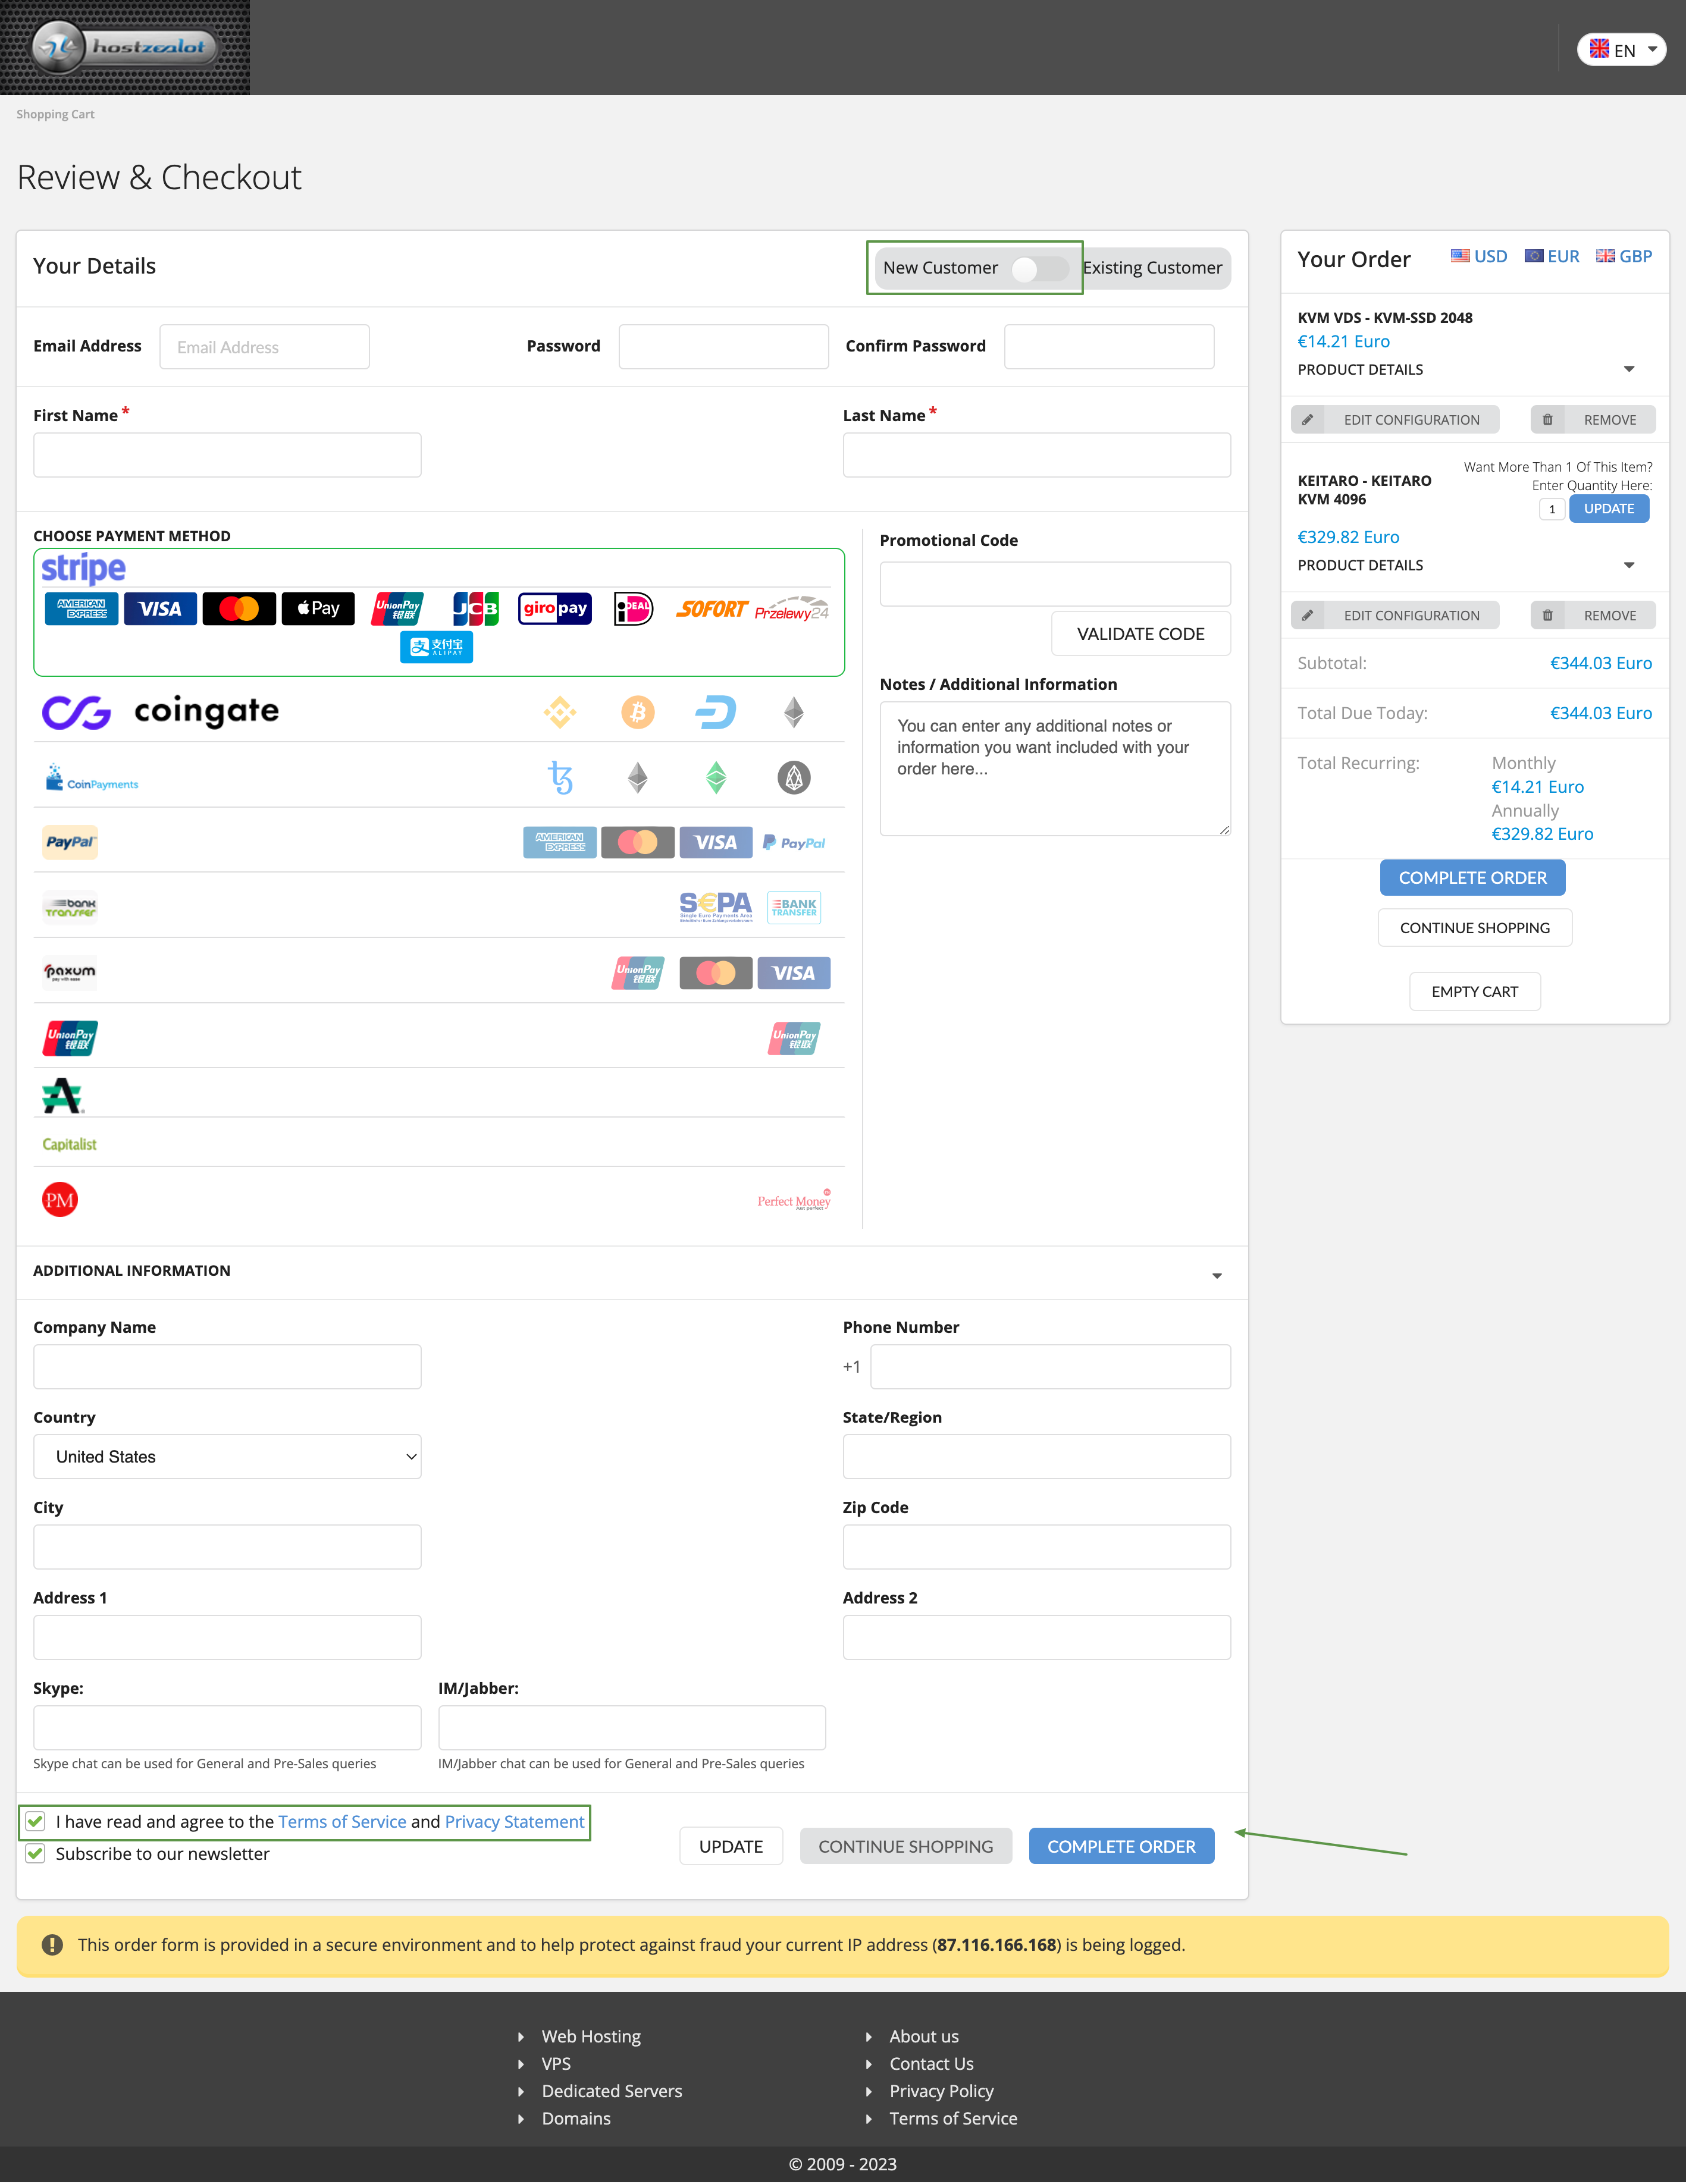Click Update button beside Continue Shopping

731,1846
